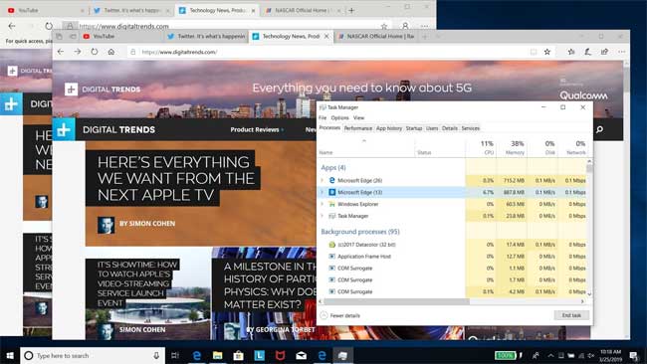Click Back arrow in front Edge window
The width and height of the screenshot is (647, 364).
click(x=61, y=52)
